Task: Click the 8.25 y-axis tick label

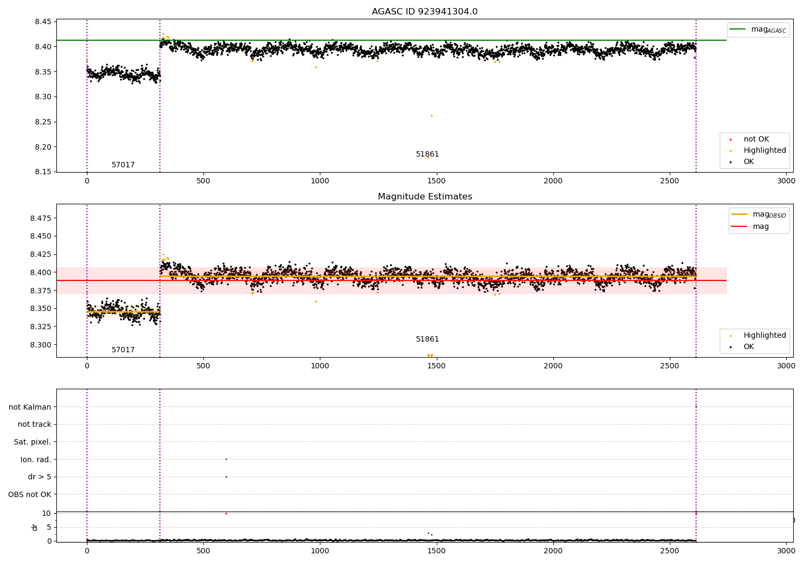Action: [43, 122]
